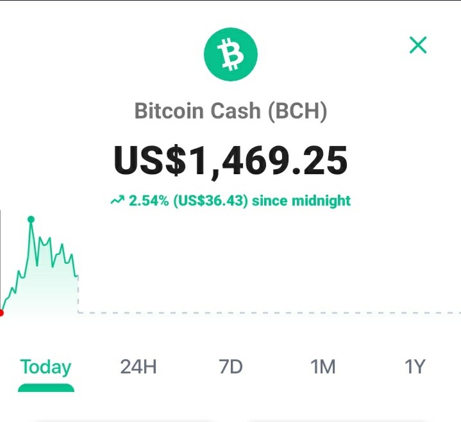
Task: Click the green underline beneath Today
Action: 46,387
